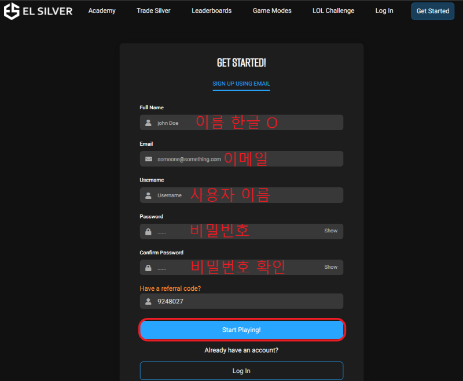Click the lock icon in Confirm Password field
The image size is (463, 381).
click(148, 268)
